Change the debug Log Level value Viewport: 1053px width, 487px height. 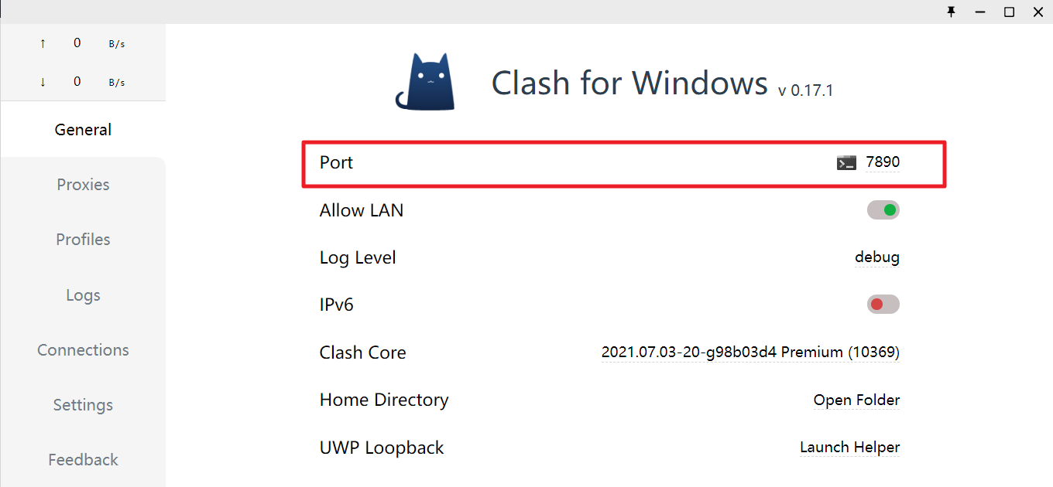pyautogui.click(x=876, y=257)
